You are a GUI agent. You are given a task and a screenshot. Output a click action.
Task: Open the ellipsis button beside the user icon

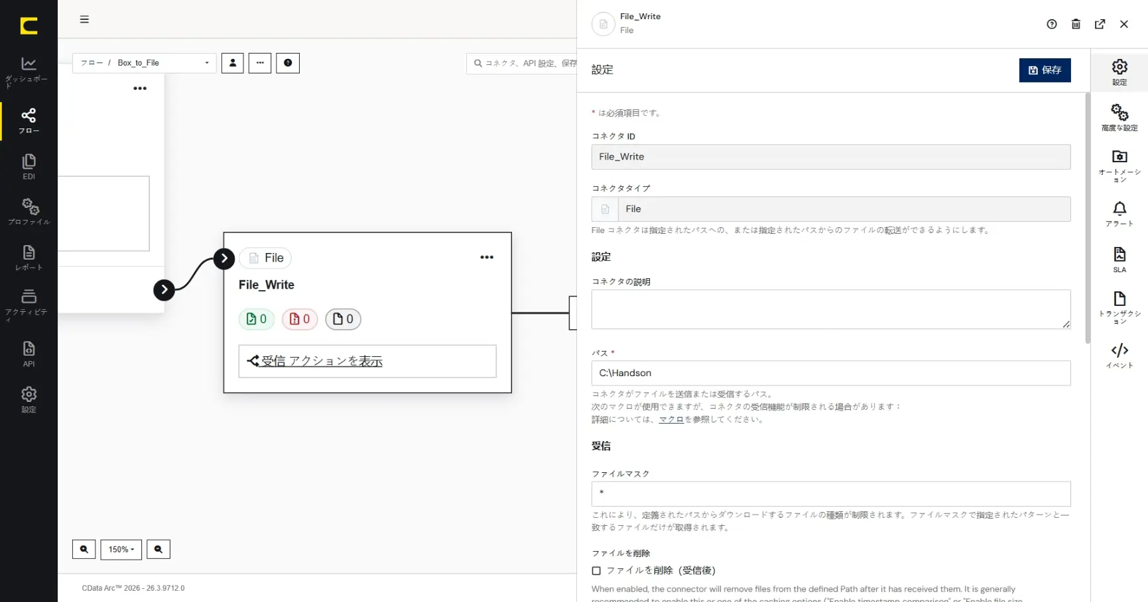[260, 63]
